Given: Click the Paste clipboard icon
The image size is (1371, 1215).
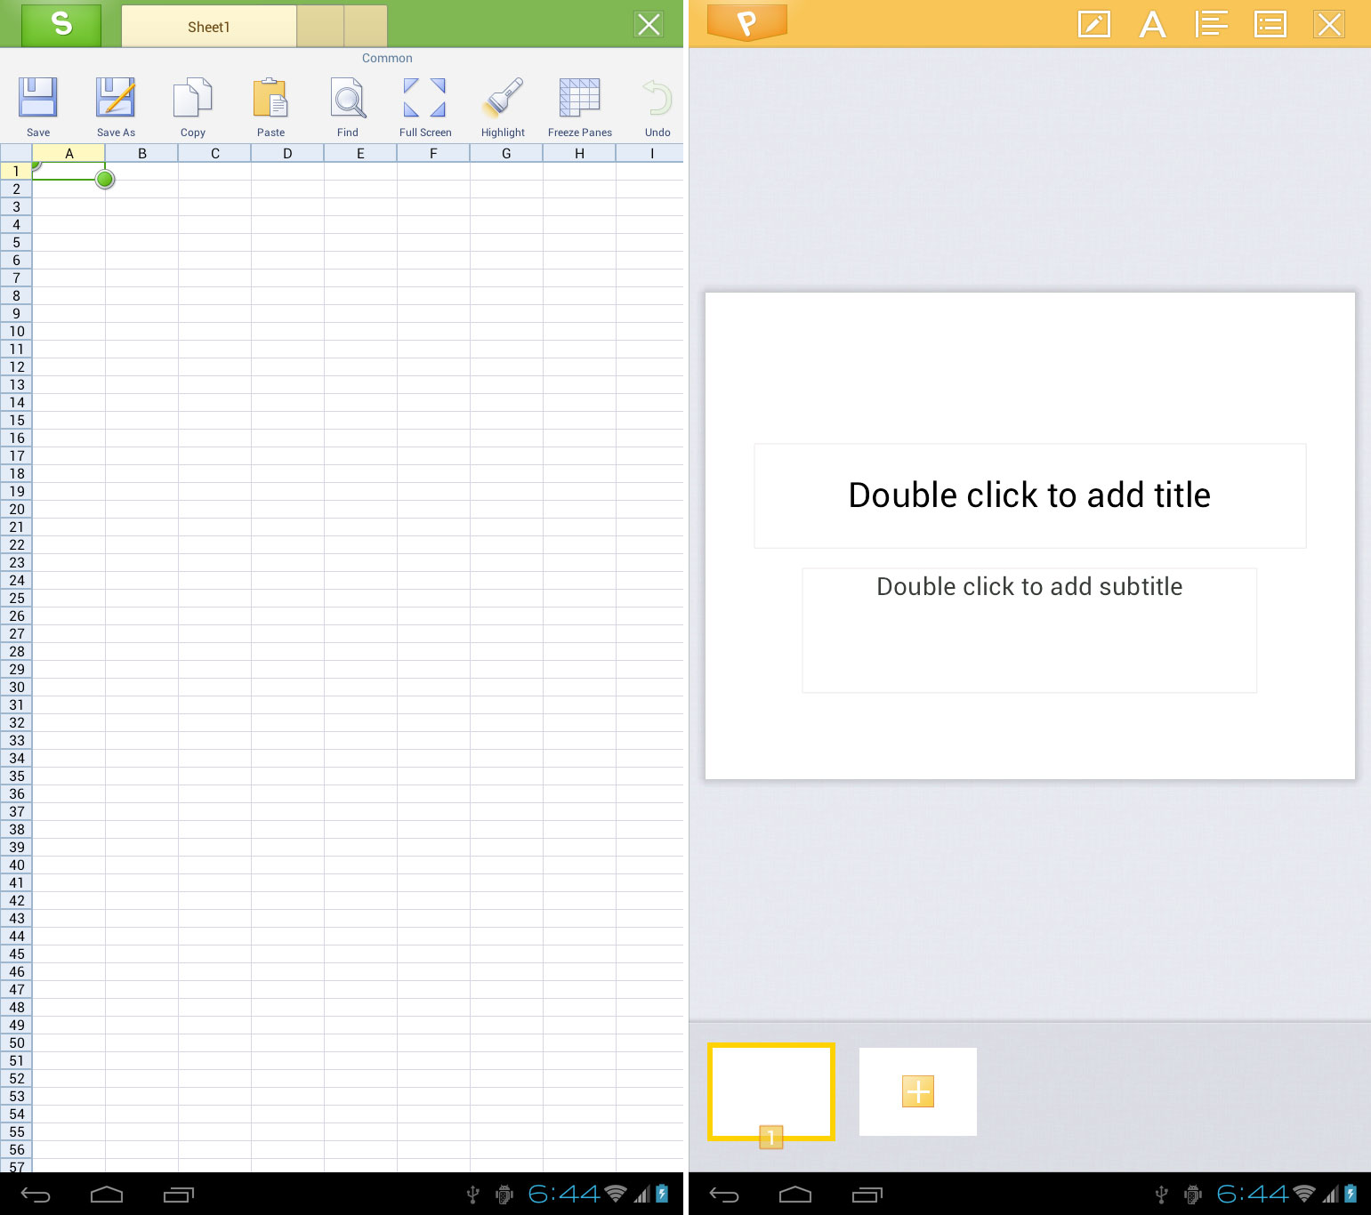Looking at the screenshot, I should coord(270,98).
